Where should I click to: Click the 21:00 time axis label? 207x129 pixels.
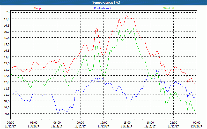(173, 123)
